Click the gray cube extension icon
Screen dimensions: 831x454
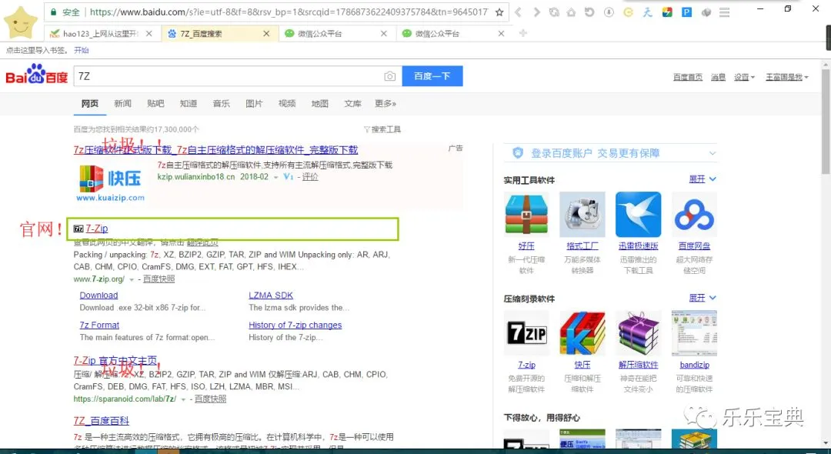pos(706,12)
